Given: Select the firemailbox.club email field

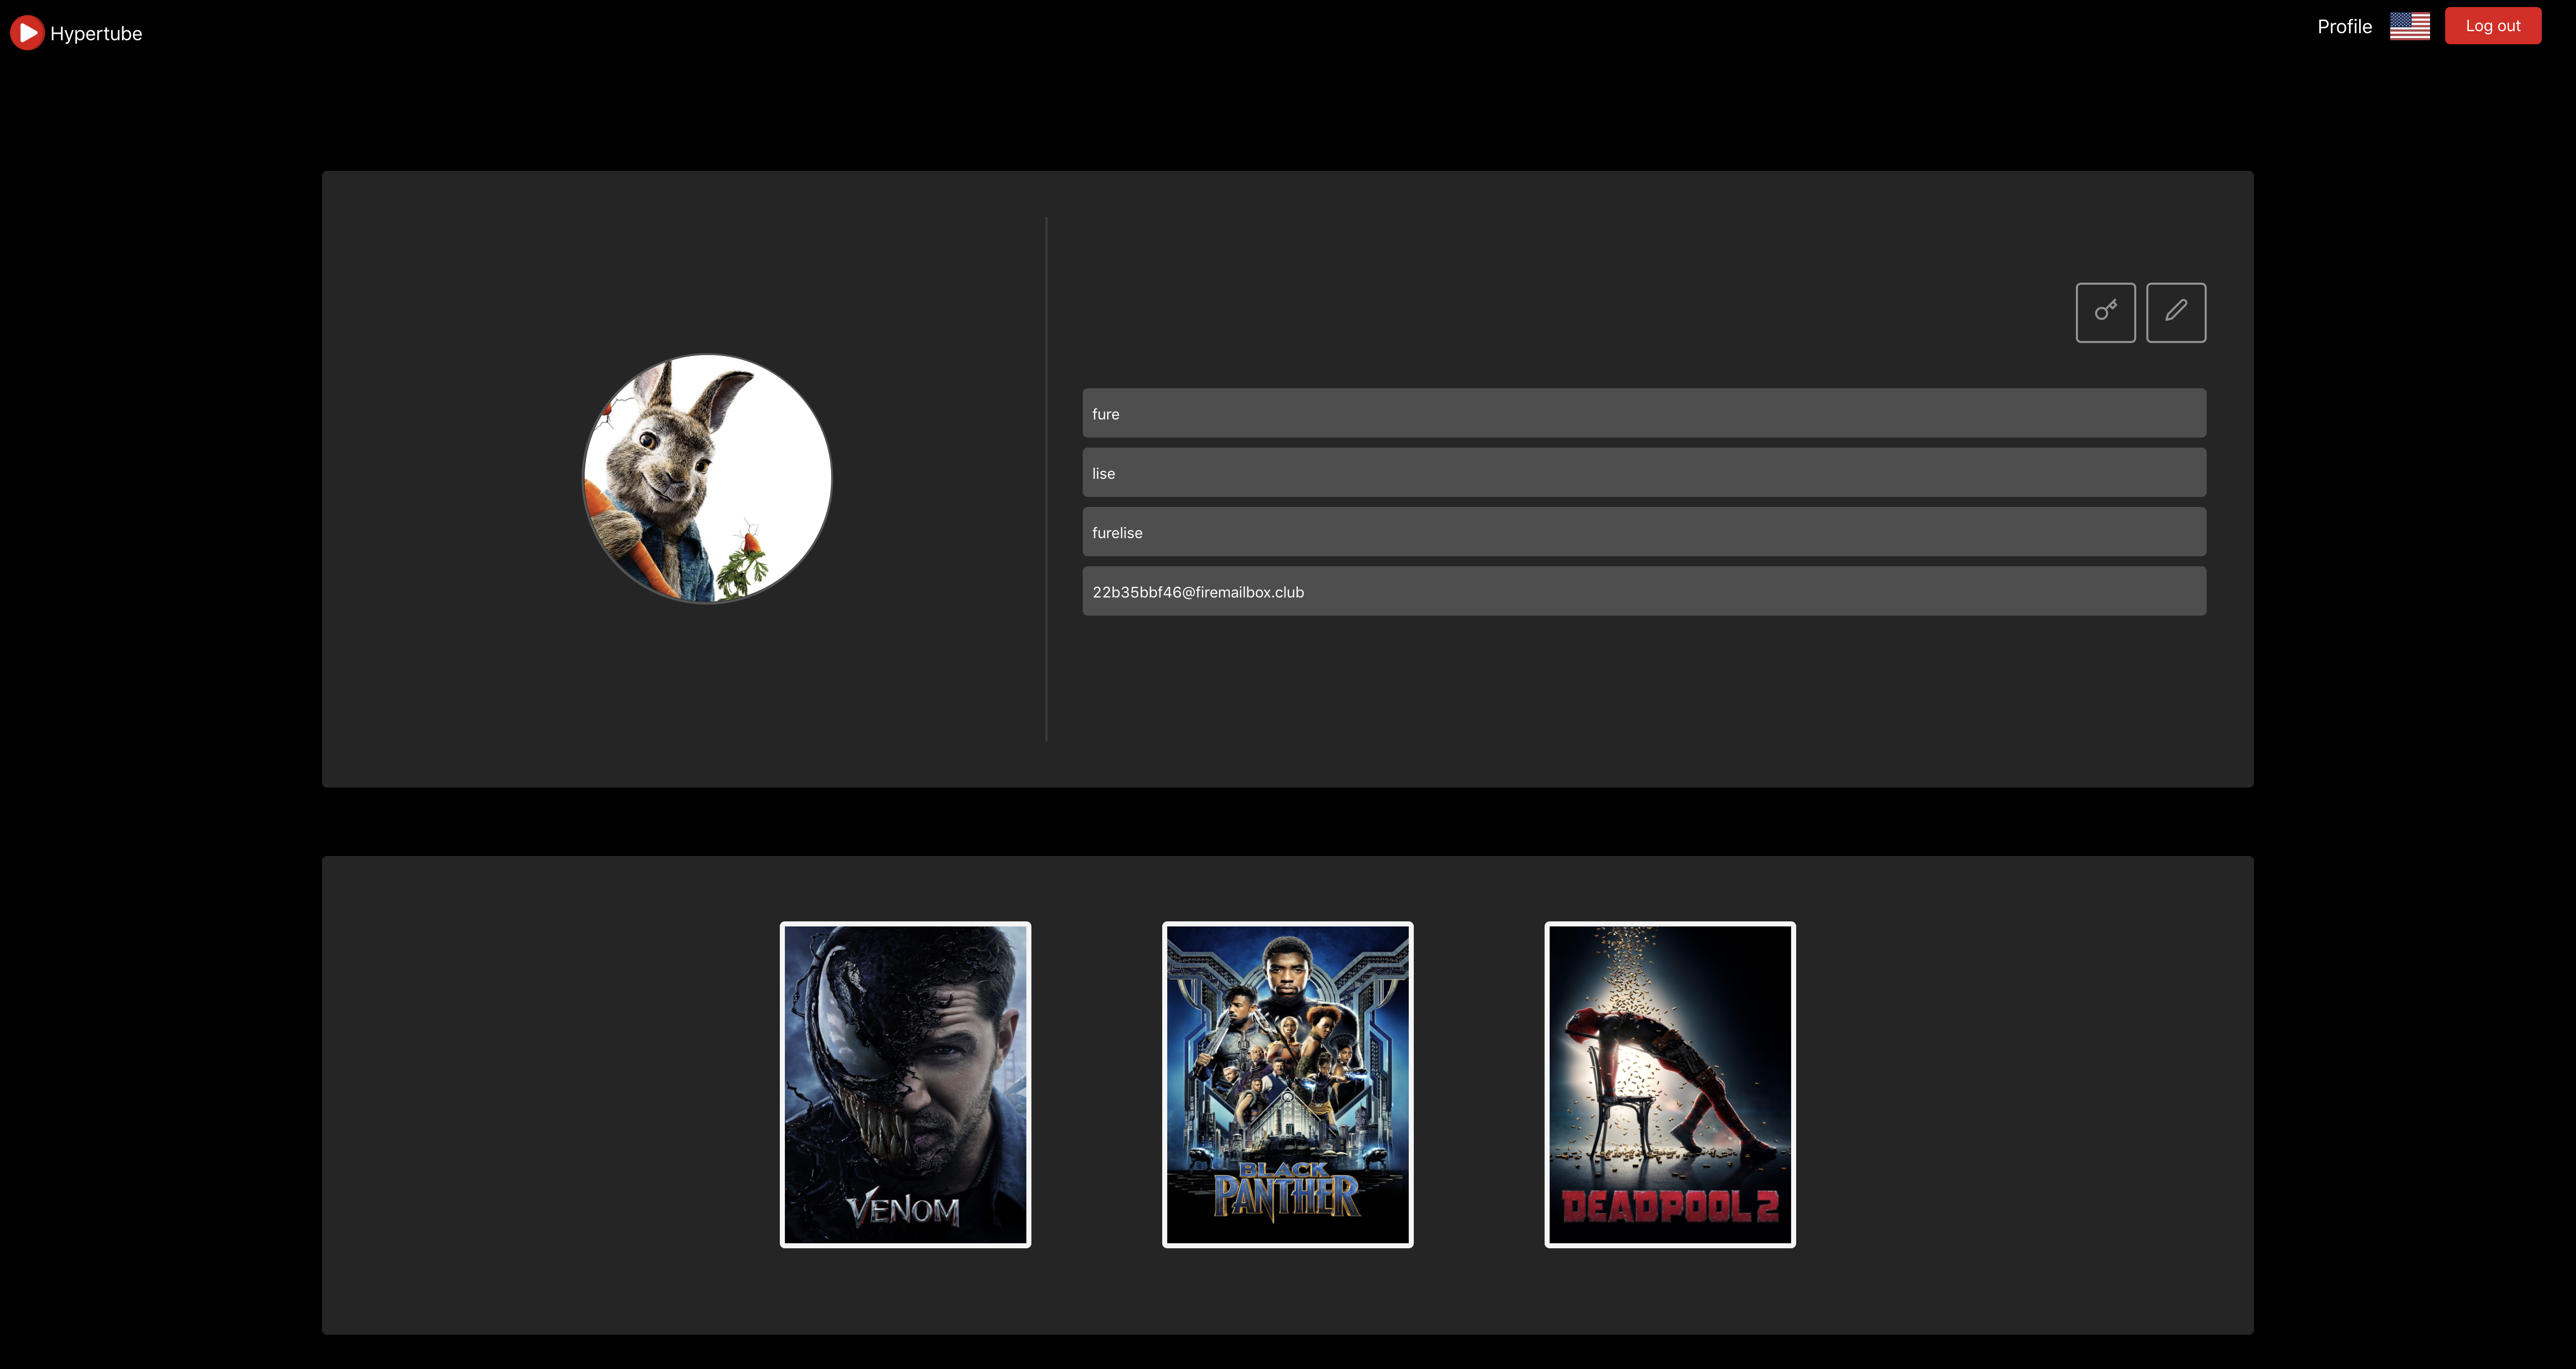Looking at the screenshot, I should click(x=1643, y=591).
